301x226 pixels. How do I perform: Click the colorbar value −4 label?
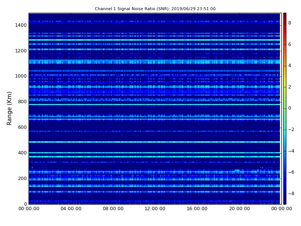[x=291, y=151]
